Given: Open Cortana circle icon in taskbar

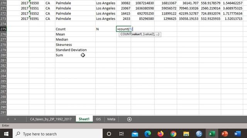Looking at the screenshot, I should coord(109,134).
